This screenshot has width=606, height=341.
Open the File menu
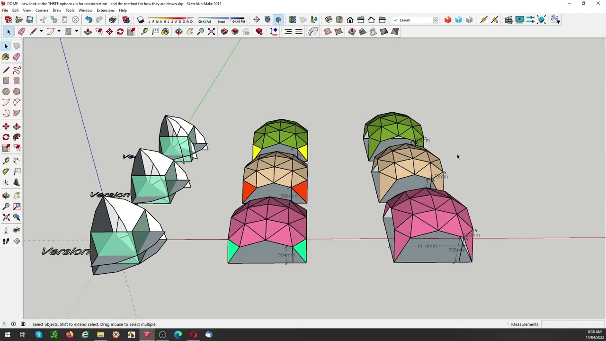click(x=5, y=10)
